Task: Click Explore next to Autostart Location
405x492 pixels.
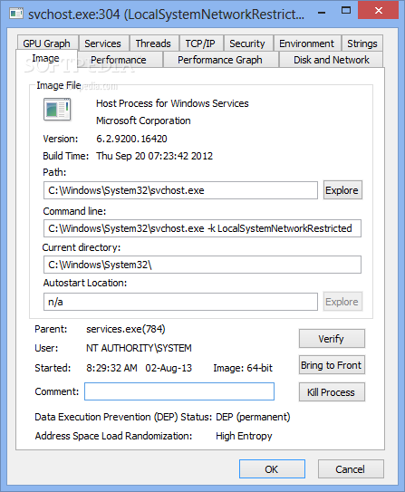Action: (342, 302)
